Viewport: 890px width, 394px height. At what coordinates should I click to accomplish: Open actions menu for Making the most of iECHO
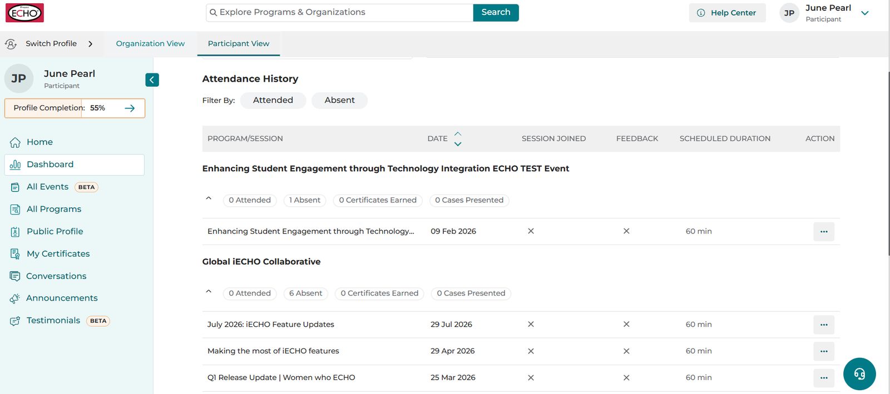tap(824, 351)
